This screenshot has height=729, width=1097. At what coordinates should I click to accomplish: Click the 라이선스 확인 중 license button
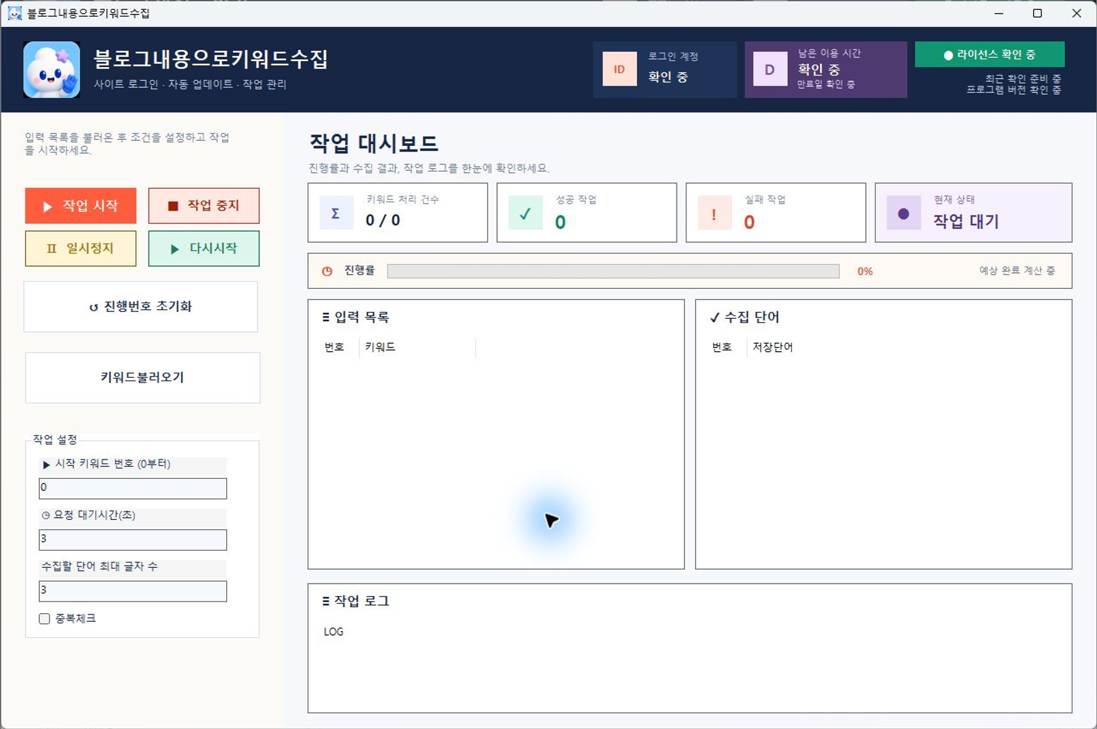point(989,54)
